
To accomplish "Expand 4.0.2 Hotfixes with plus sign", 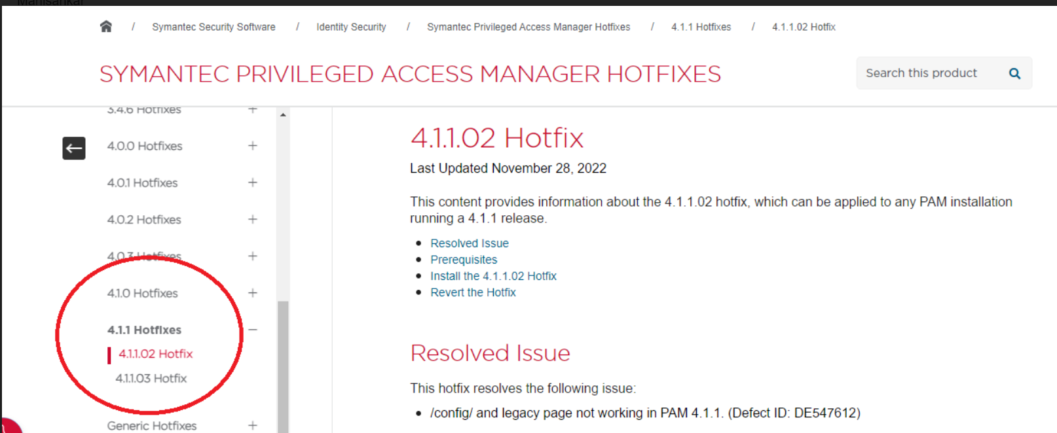I will click(x=253, y=219).
